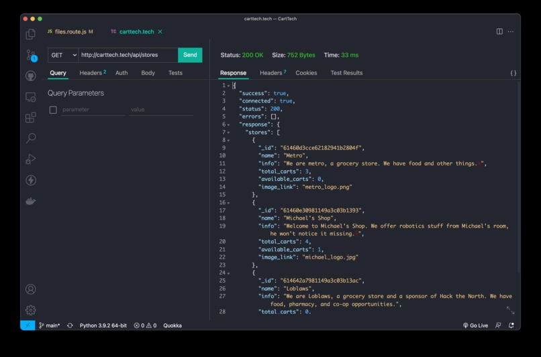
Task: Collapse the store object at line 8
Action: (228, 141)
